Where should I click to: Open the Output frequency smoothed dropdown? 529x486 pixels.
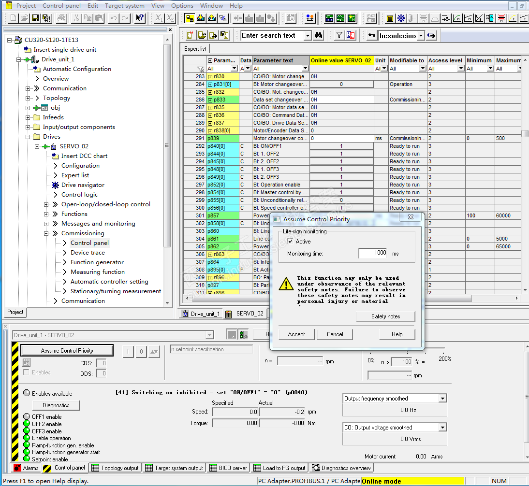pos(442,399)
